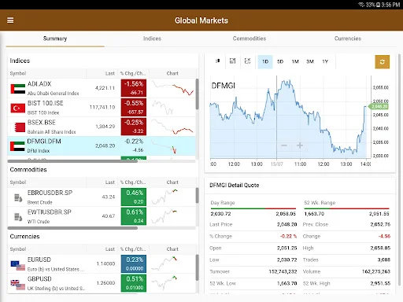Click the 0.23% EURUSD change cell
The height and width of the screenshot is (302, 403).
134,264
